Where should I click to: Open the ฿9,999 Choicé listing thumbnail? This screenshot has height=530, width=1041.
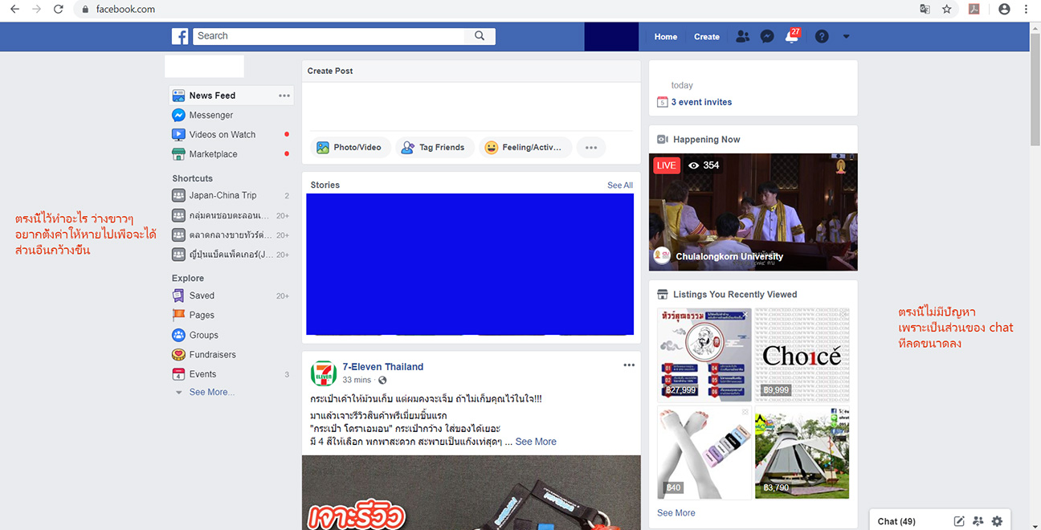coord(802,355)
